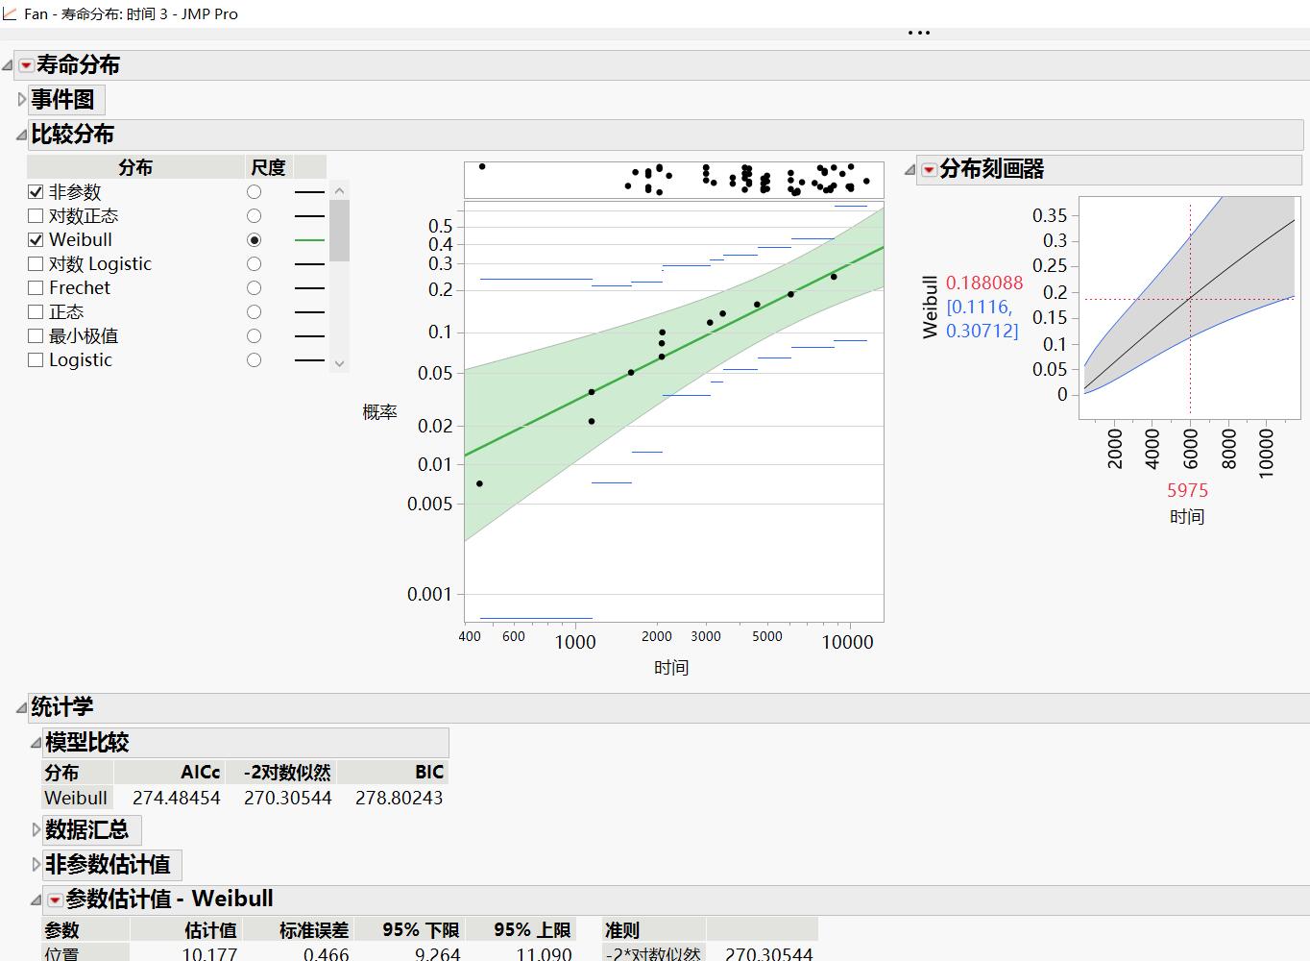Select the 对数正态 scale radio button
1310x961 pixels.
pos(254,216)
